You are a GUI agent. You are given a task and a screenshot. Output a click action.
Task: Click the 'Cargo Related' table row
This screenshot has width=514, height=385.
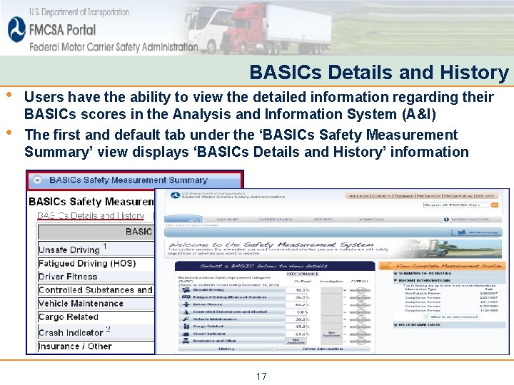[96, 317]
